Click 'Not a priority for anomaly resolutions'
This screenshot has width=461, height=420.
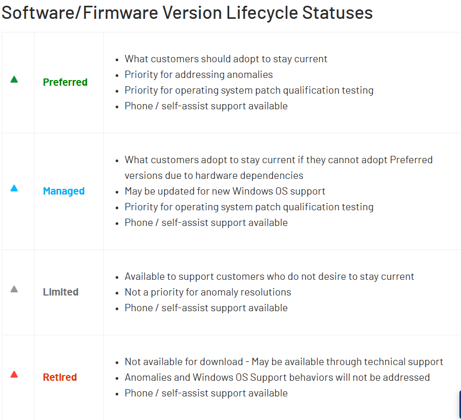tap(208, 292)
